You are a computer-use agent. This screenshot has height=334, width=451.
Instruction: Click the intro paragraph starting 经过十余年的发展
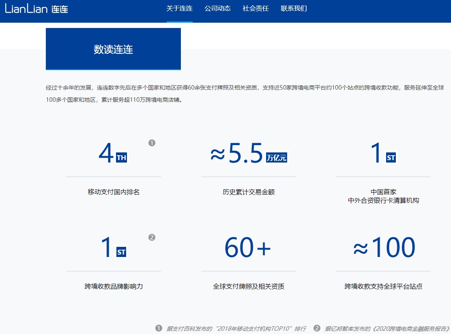tap(245, 94)
